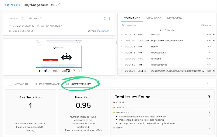Open the Test Results breadcrumb link

pyautogui.click(x=12, y=5)
